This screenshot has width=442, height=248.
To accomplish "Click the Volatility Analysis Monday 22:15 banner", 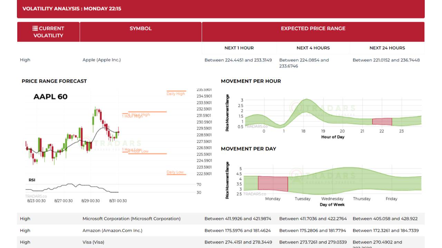I will pos(221,9).
